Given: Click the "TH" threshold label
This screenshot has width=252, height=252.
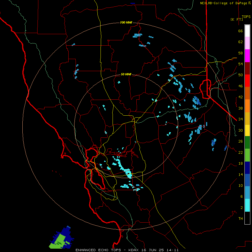Looking at the screenshot, I should pos(241,219).
